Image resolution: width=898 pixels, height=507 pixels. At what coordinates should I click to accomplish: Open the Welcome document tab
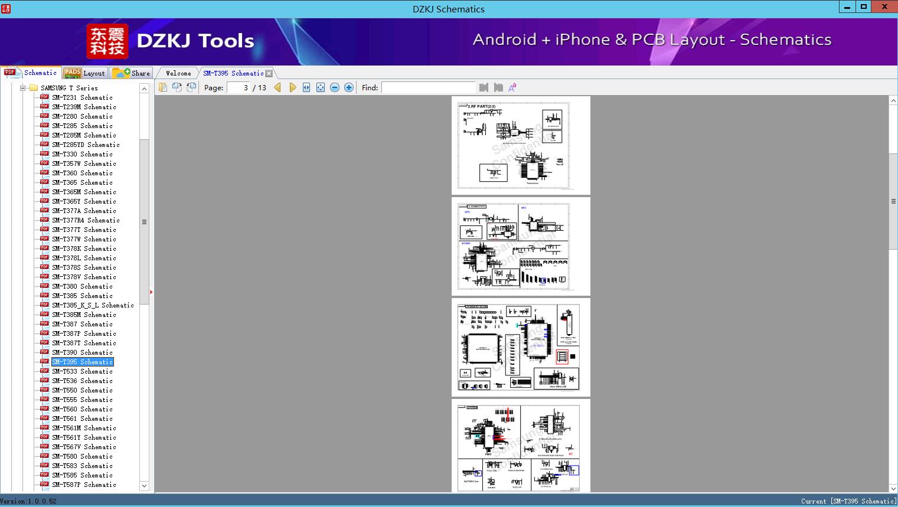click(x=178, y=73)
